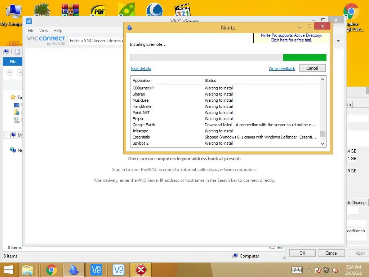Click the taskbar clock showing 7:34 PM
The width and height of the screenshot is (369, 277).
pos(353,270)
